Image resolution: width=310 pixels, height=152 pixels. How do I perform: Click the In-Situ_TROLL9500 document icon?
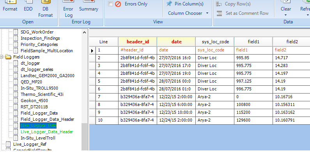(16, 88)
